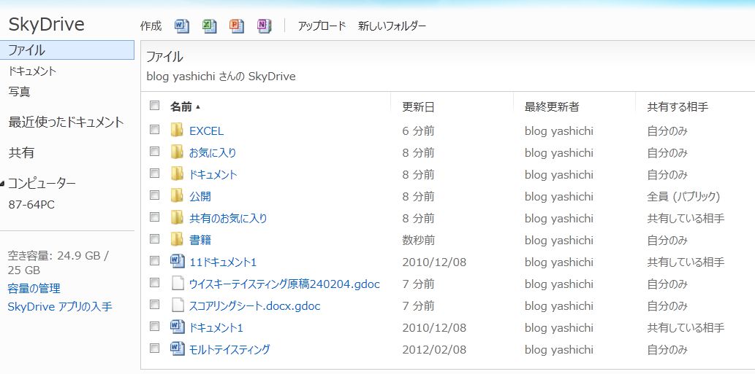Image resolution: width=755 pixels, height=374 pixels.
Task: Click the 新しいフォルダー button
Action: coord(392,26)
